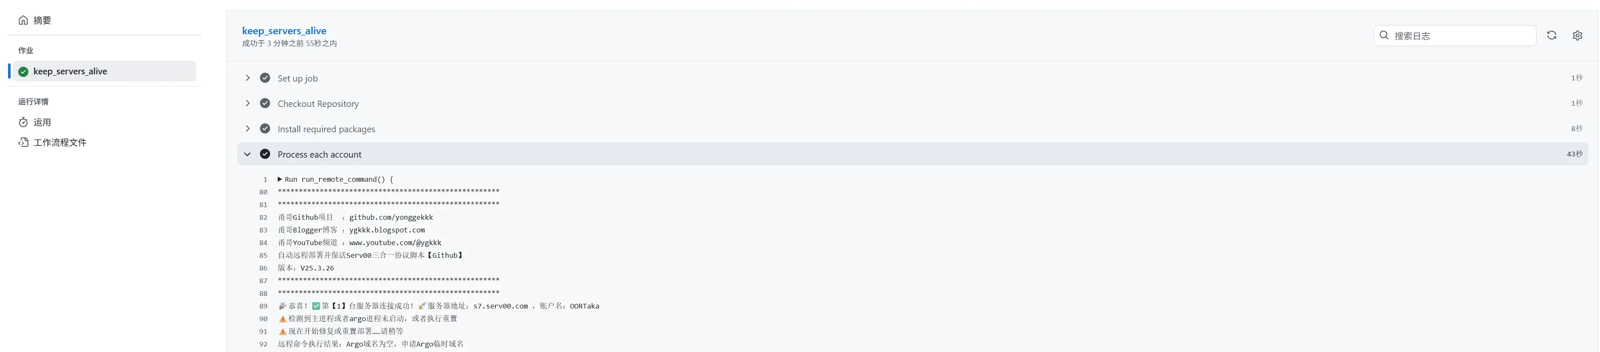Viewport: 1600px width, 352px height.
Task: Open the log settings gear icon
Action: (x=1577, y=35)
